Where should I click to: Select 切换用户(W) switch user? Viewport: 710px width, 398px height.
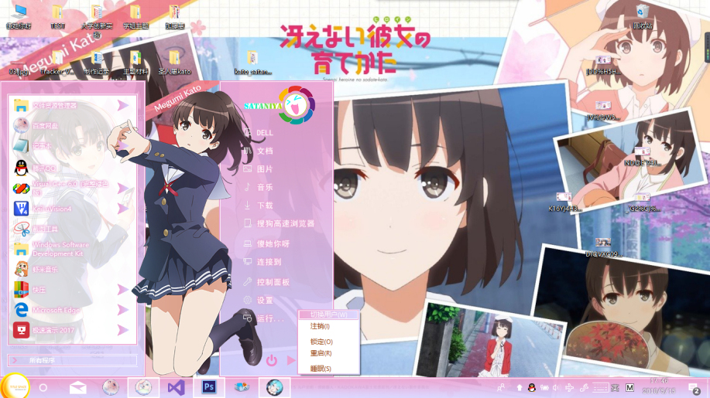point(329,315)
